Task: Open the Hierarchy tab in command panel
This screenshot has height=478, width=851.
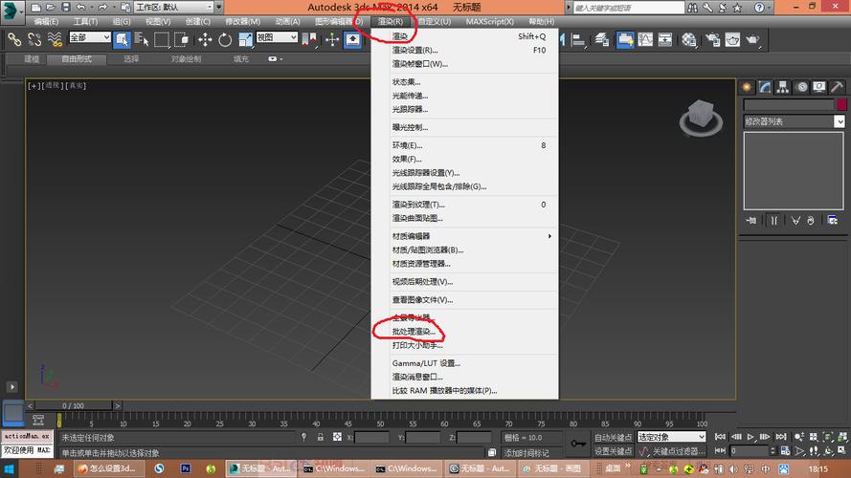Action: [x=780, y=87]
